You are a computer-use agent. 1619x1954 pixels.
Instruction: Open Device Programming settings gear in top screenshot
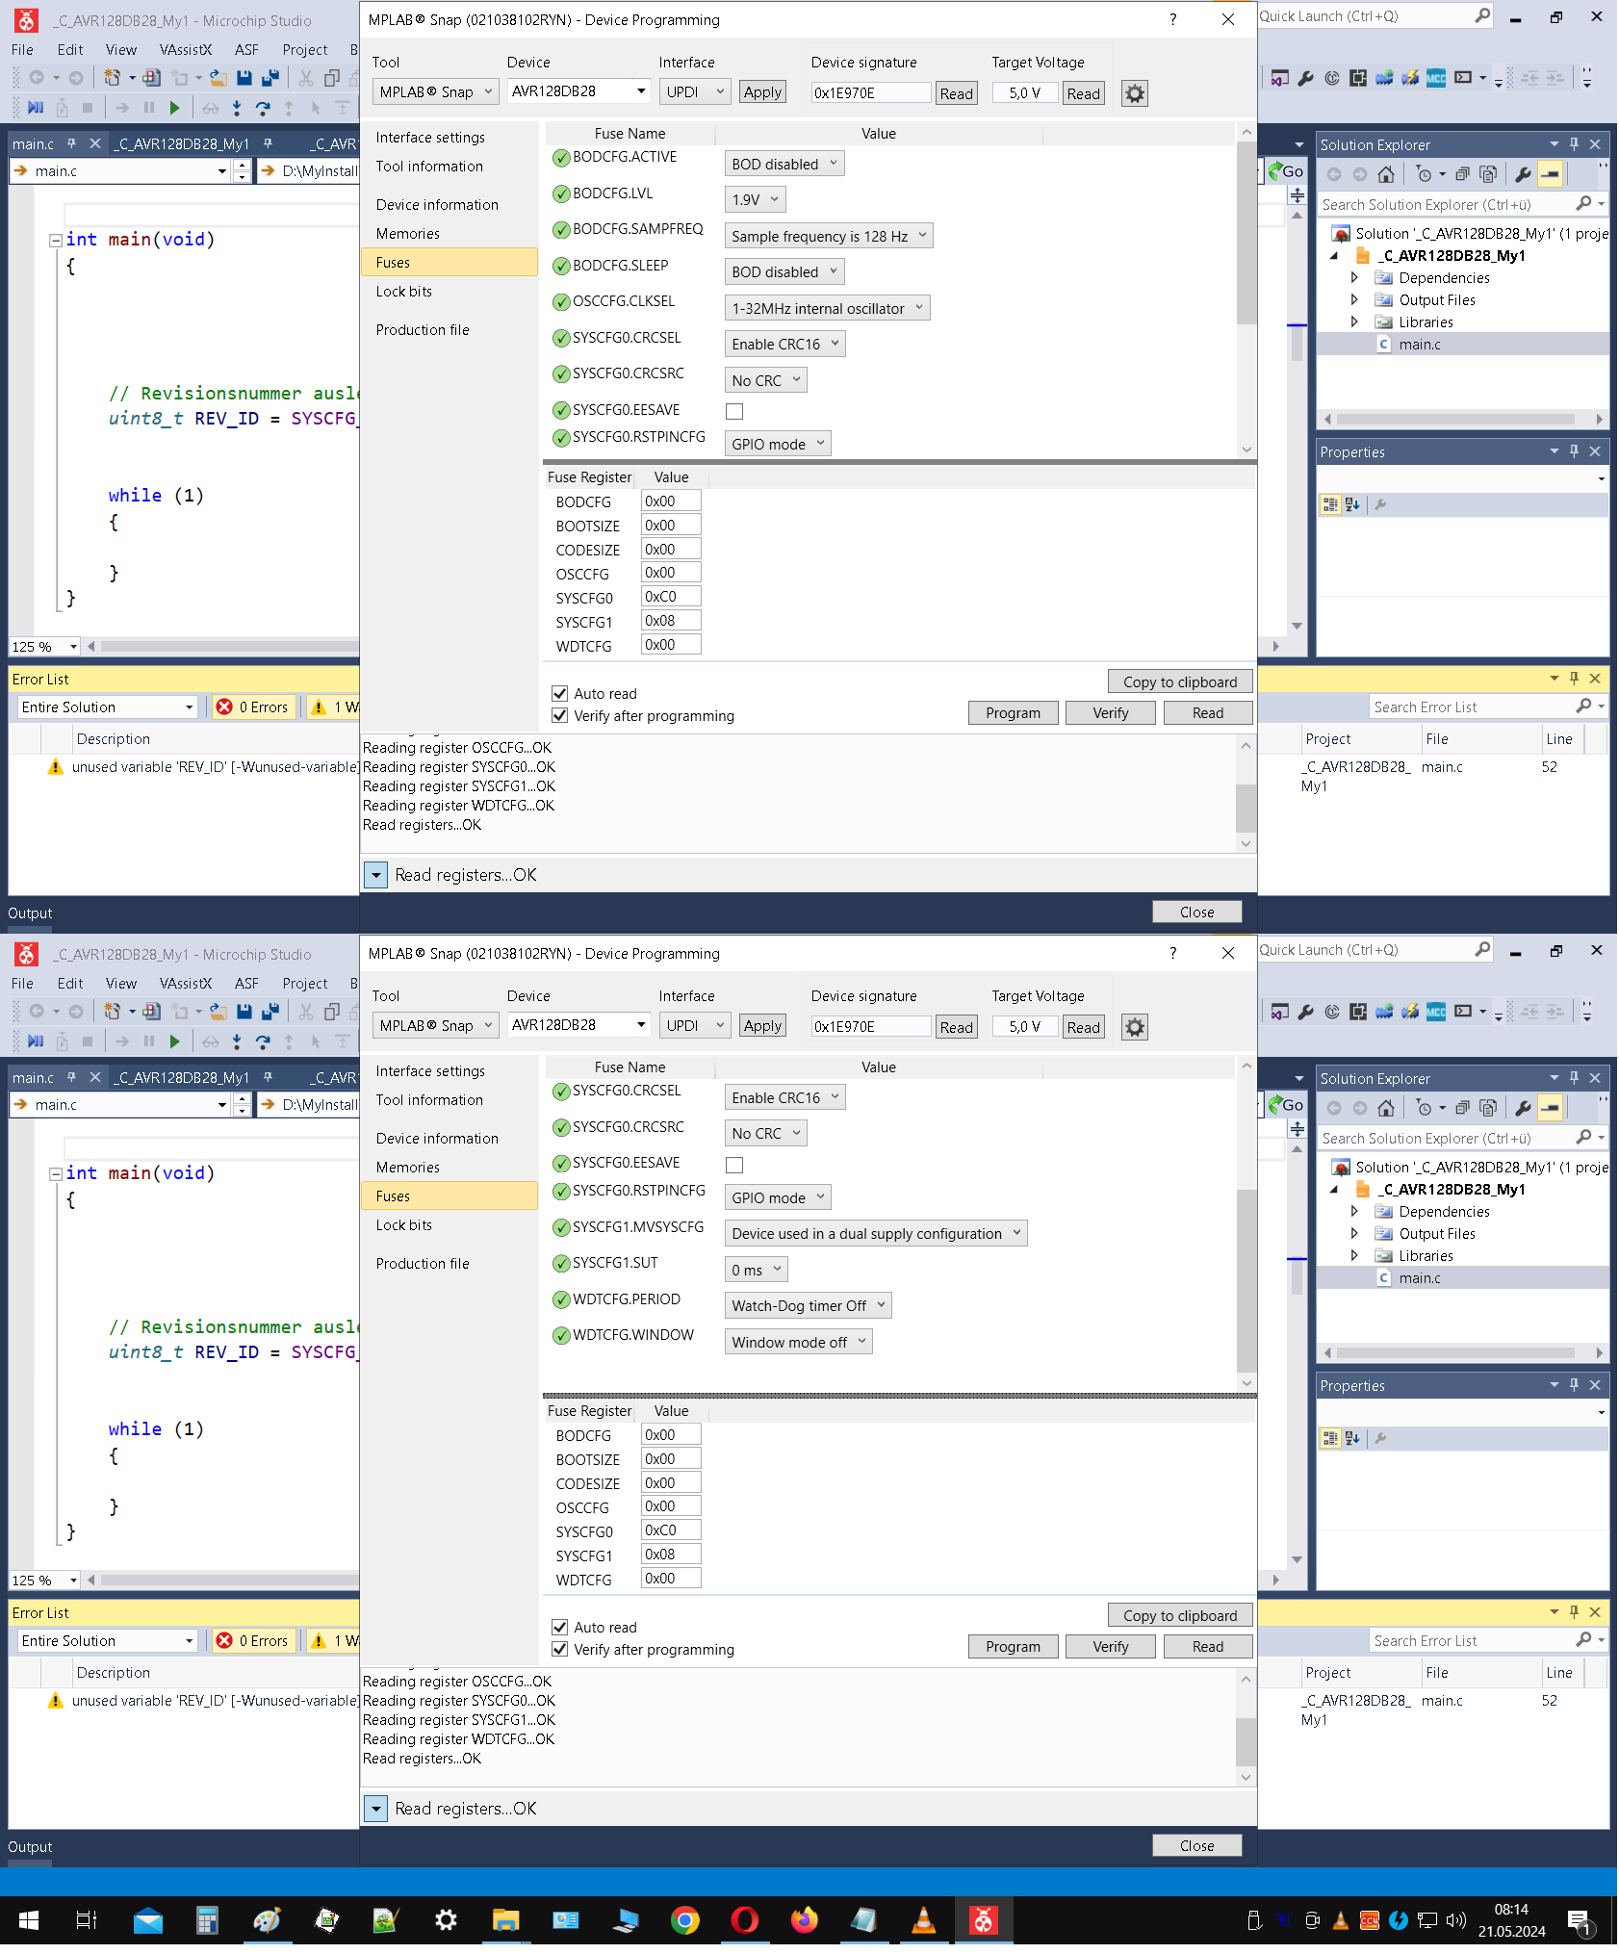[x=1135, y=93]
